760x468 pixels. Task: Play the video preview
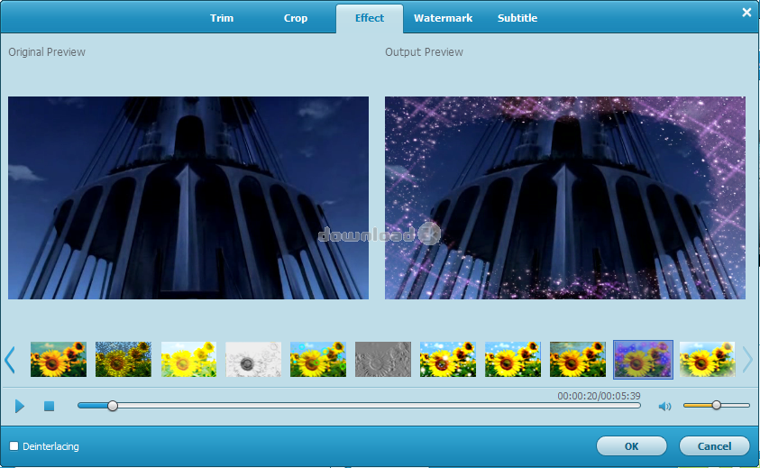click(20, 406)
